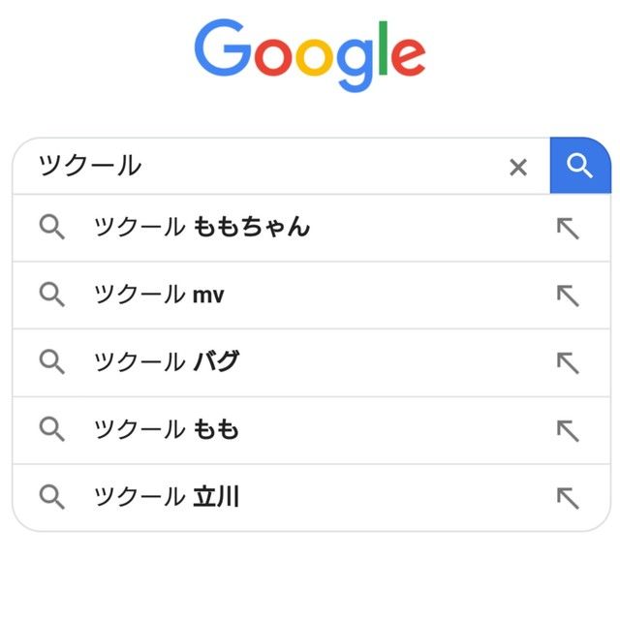Fill query arrow beside ツクール mv
Viewport: 620px width, 623px height.
[568, 296]
